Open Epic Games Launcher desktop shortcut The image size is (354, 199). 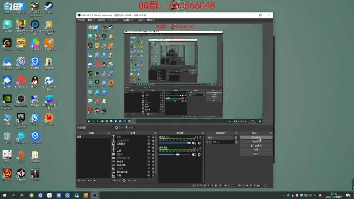tap(21, 120)
